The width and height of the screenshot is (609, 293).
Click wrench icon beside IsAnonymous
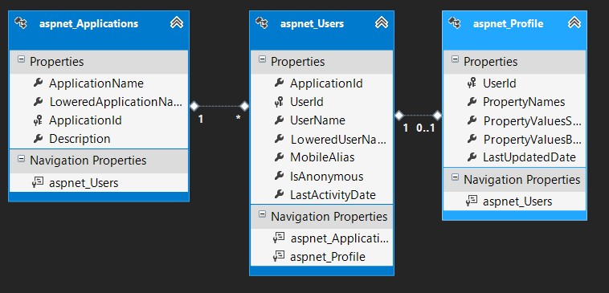[279, 176]
